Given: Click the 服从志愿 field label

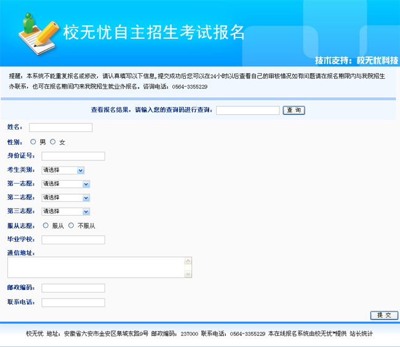Looking at the screenshot, I should point(21,226).
